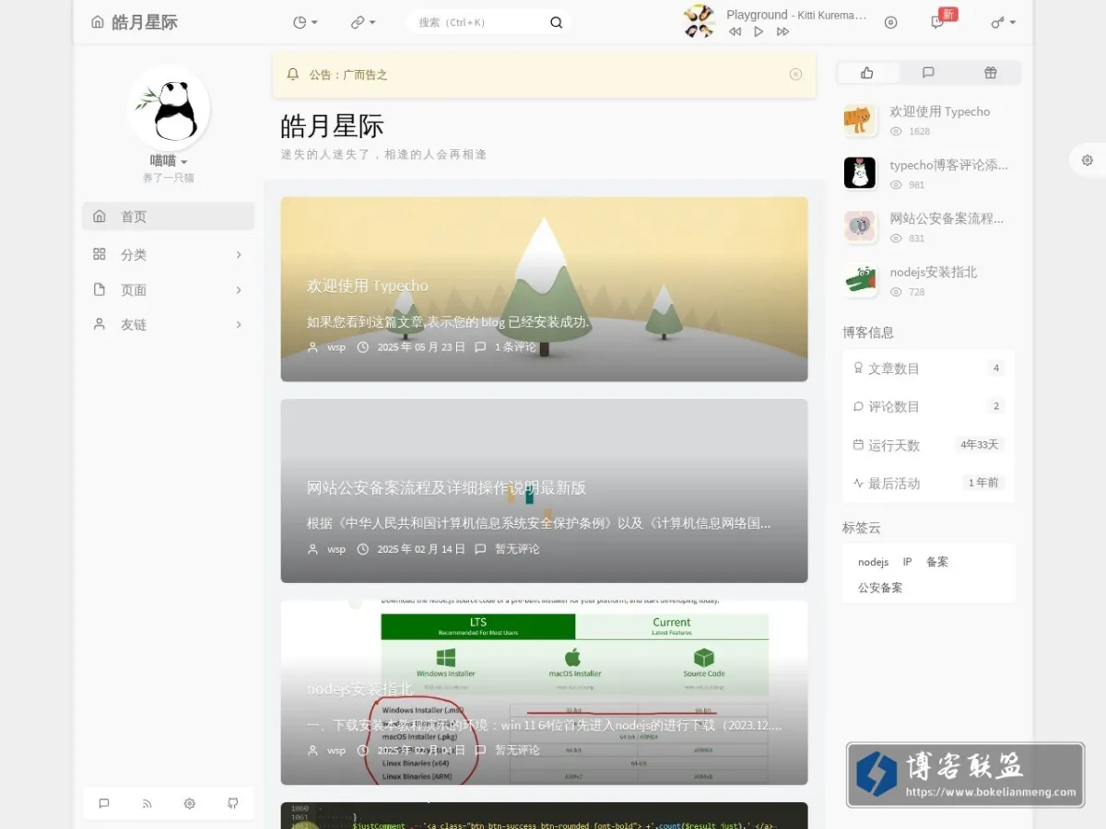1106x829 pixels.
Task: Expand the 喵喵 user name dropdown
Action: 169,160
